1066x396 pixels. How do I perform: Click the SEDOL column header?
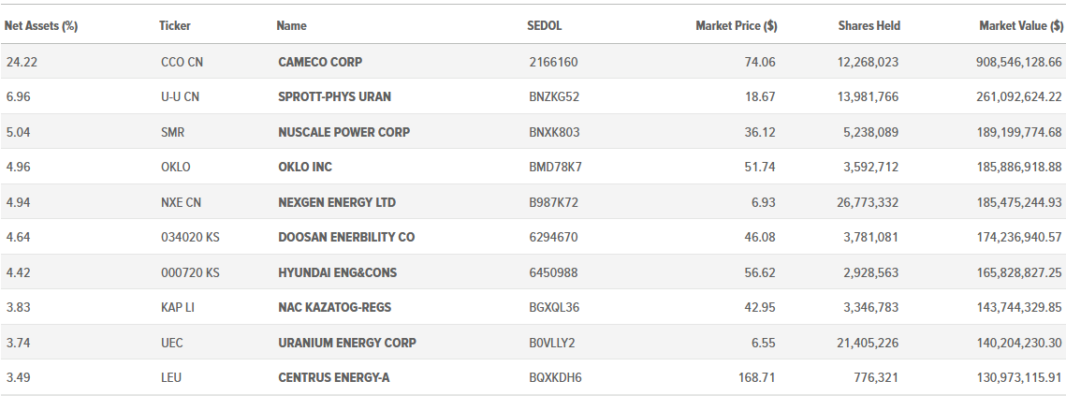click(545, 26)
